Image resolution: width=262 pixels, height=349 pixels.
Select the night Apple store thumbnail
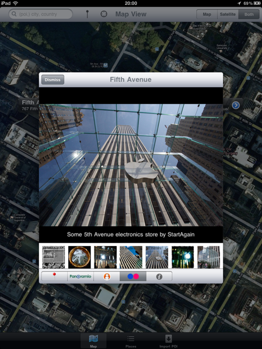tap(105, 257)
